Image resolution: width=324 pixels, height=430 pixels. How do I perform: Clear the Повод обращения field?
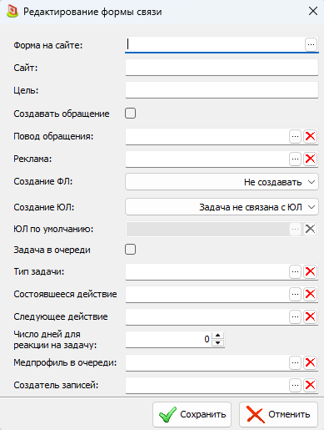[x=310, y=136]
